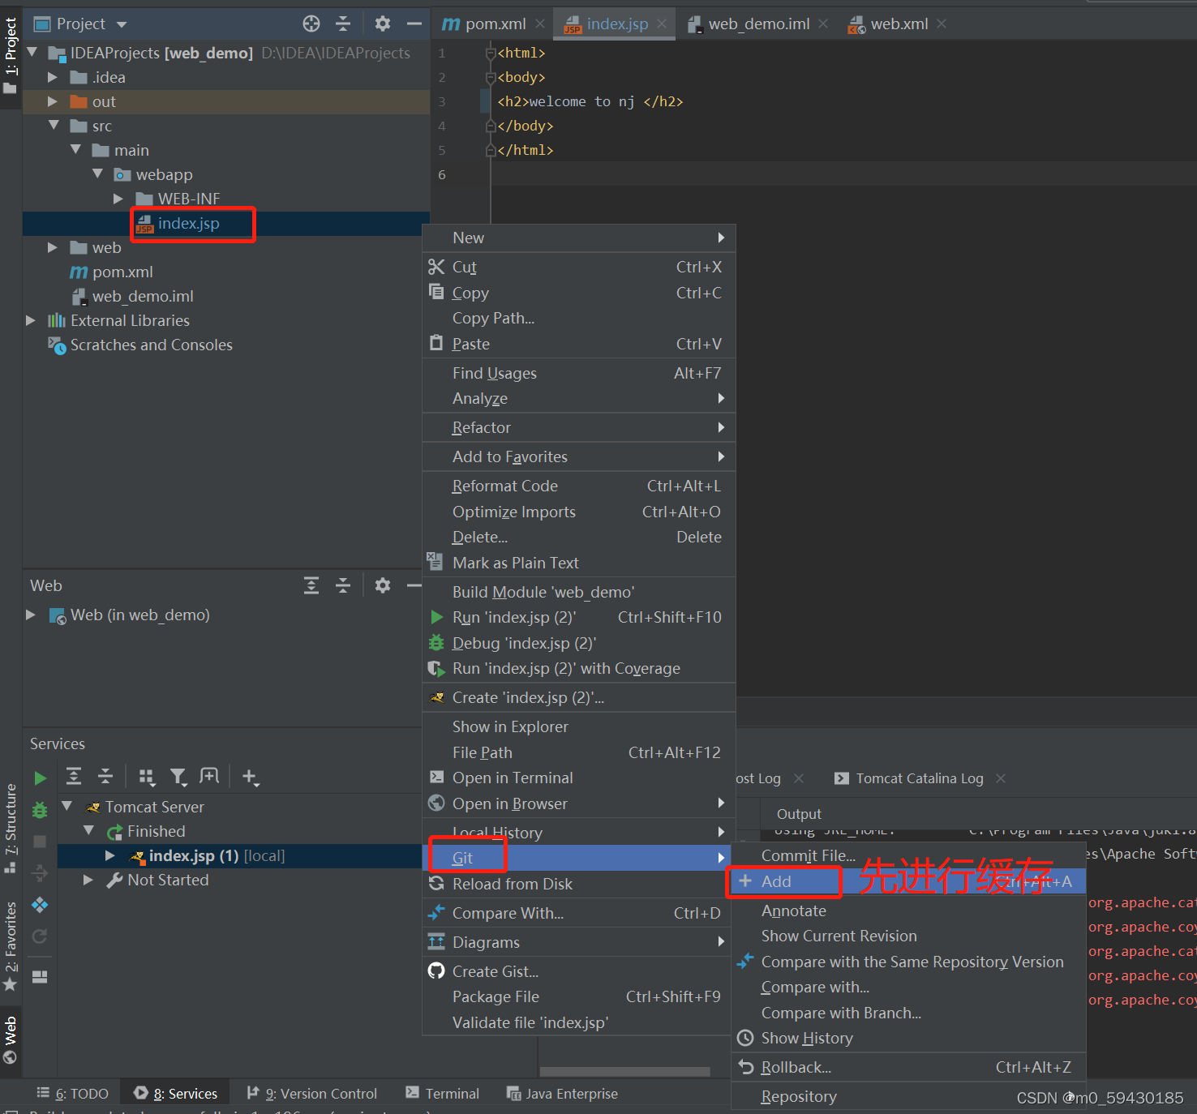Choose Add in Git submenu
This screenshot has width=1197, height=1114.
(908, 881)
